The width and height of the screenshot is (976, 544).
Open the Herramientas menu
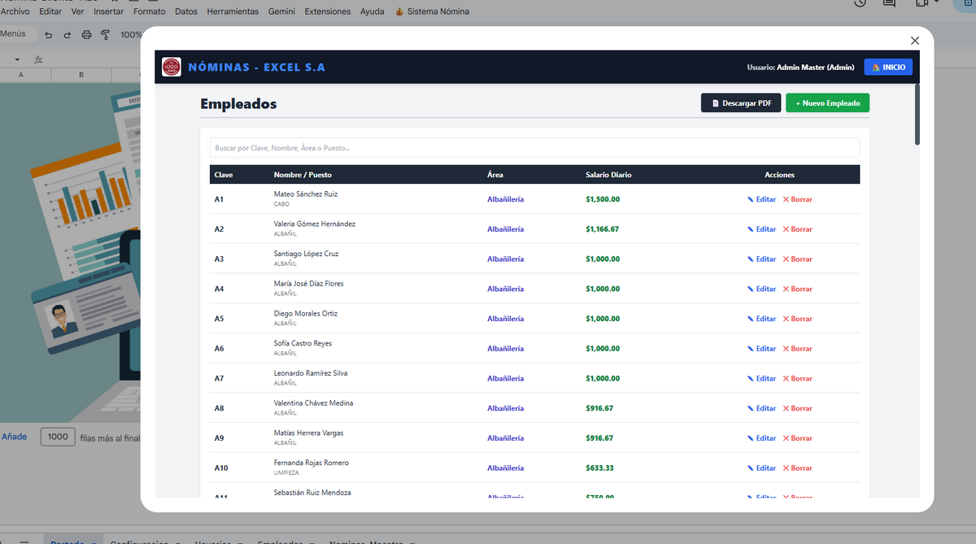(233, 11)
